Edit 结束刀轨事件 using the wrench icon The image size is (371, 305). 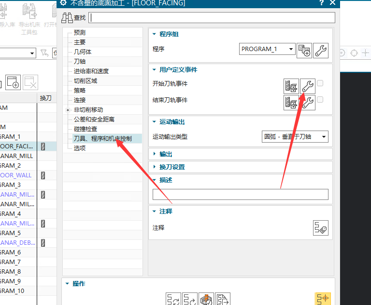tap(308, 102)
